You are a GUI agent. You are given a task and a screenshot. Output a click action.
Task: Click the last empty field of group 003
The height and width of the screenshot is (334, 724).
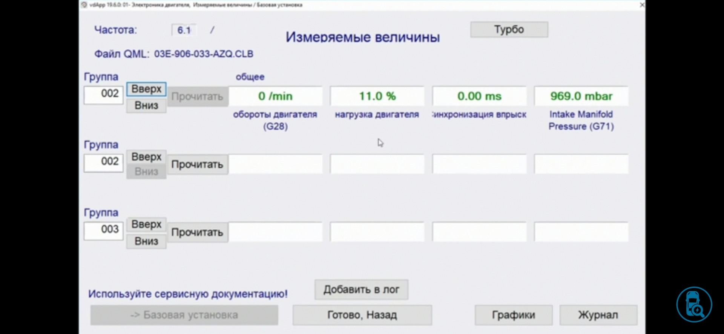point(581,232)
